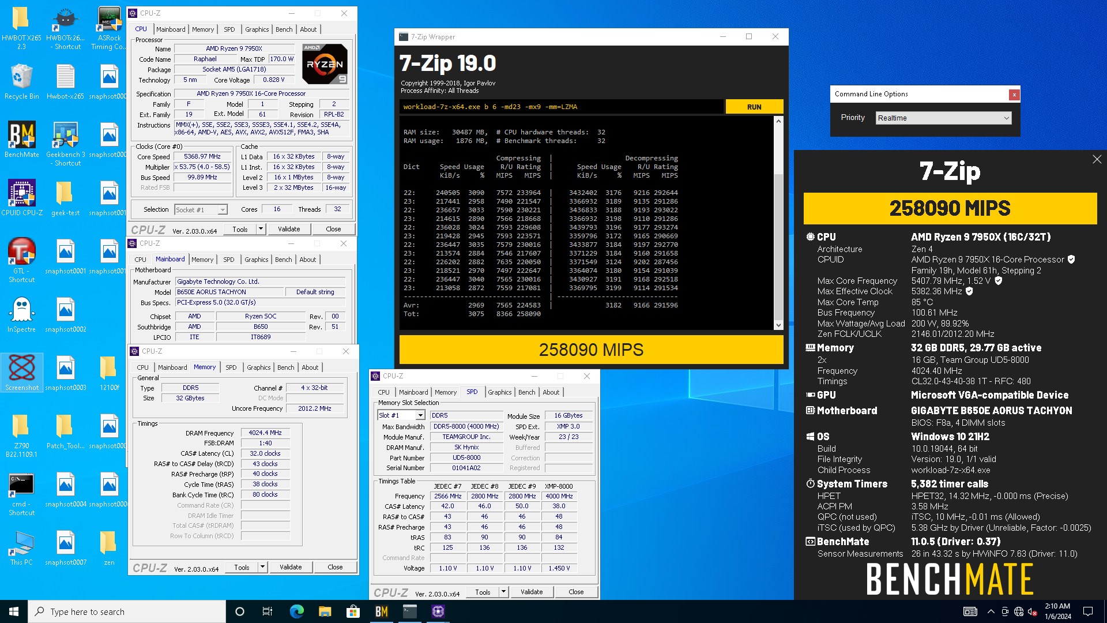This screenshot has height=623, width=1107.
Task: Expand Tools dropdown arrow in CPU tab window
Action: click(261, 229)
